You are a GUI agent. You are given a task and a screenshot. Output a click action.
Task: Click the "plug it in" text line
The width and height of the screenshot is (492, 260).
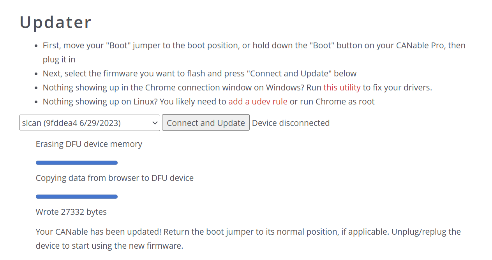[x=59, y=59]
